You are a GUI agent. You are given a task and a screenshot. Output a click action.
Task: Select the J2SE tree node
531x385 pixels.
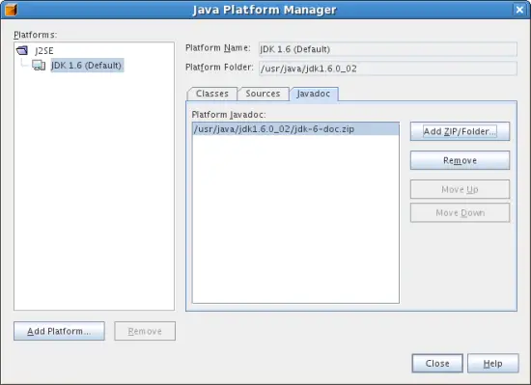point(44,51)
